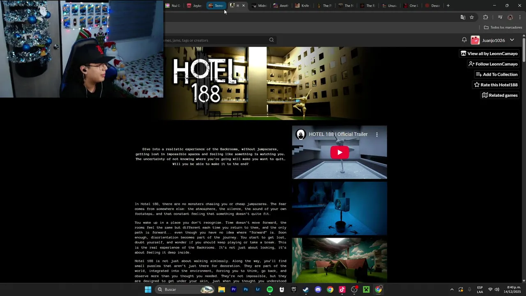Open the Chrome media controls icon
The width and height of the screenshot is (526, 296).
coord(500,17)
